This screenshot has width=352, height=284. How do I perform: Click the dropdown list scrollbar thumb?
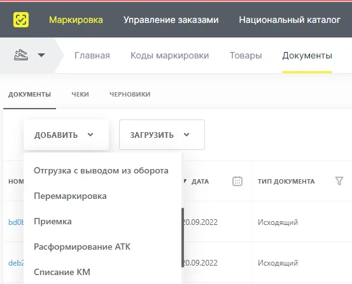click(183, 238)
